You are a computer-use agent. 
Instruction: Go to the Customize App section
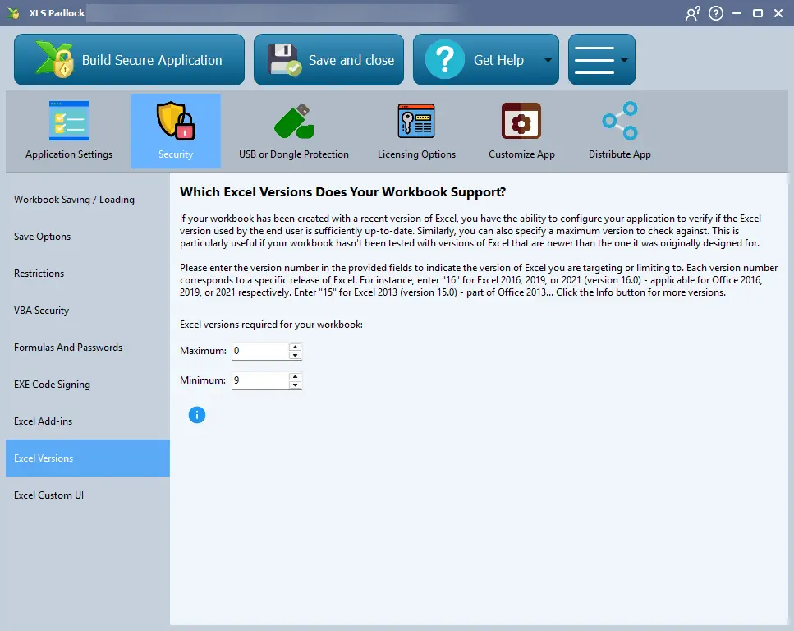[521, 131]
